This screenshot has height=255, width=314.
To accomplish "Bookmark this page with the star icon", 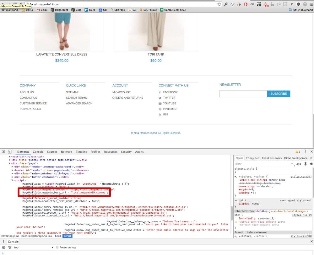I will pyautogui.click(x=219, y=4).
